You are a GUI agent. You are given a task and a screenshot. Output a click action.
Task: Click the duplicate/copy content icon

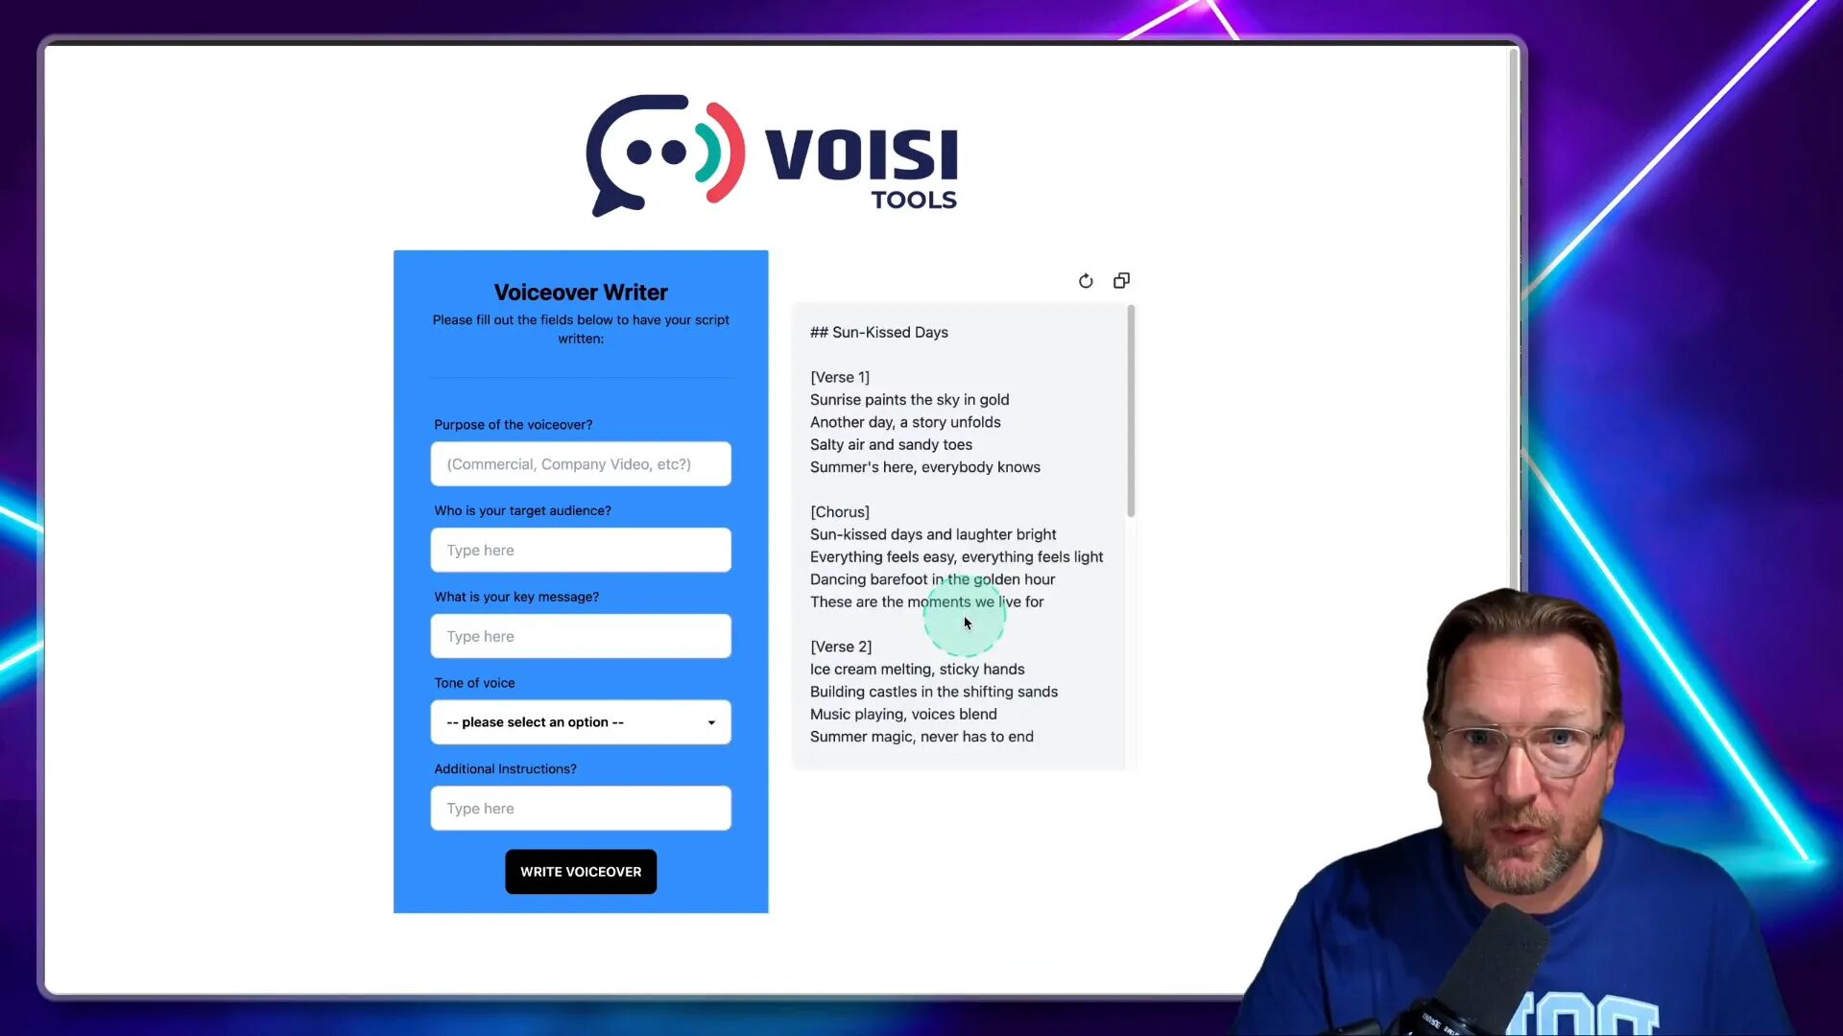[x=1121, y=279]
